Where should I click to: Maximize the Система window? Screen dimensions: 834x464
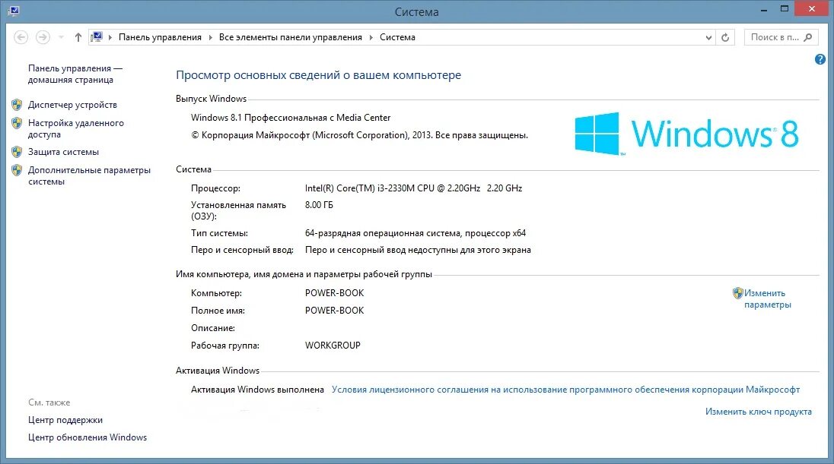tap(784, 9)
